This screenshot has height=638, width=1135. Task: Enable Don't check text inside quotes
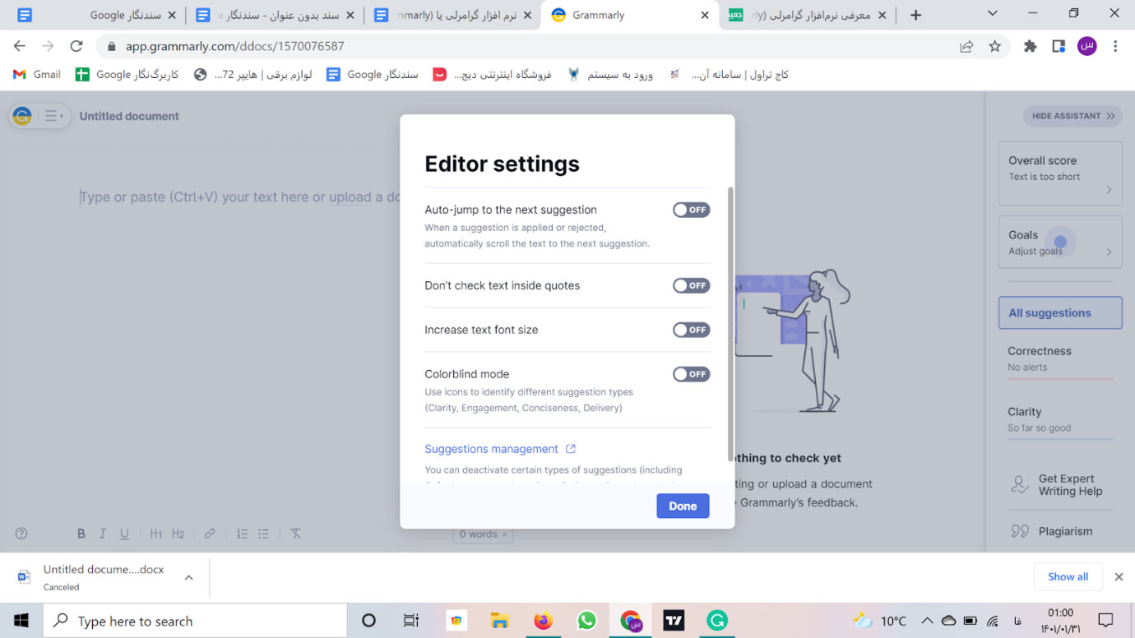691,285
